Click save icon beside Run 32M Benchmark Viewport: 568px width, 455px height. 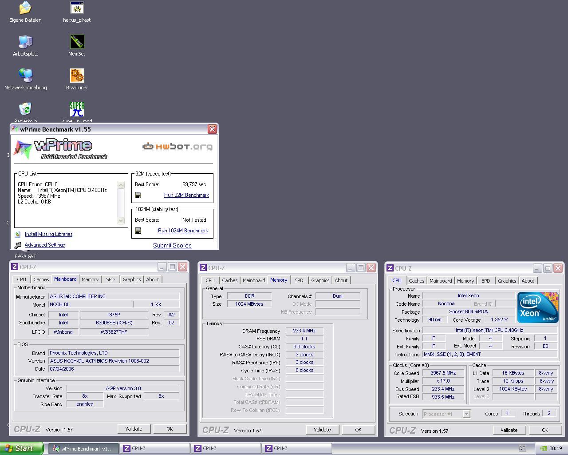[x=138, y=195]
